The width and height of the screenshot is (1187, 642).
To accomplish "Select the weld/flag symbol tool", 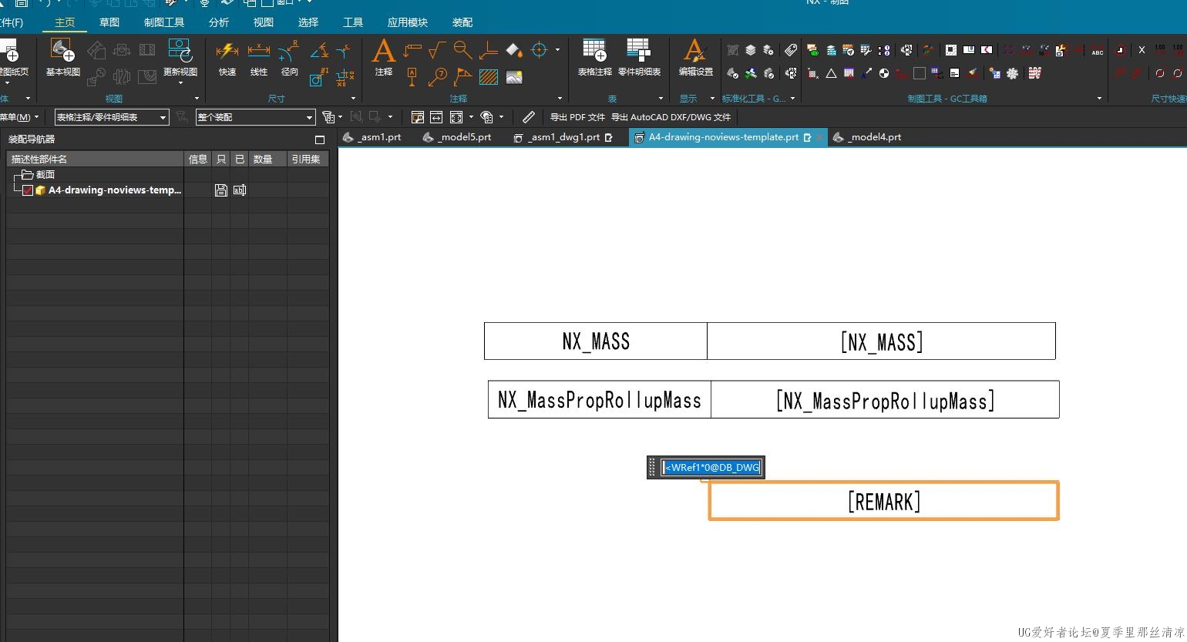I will [x=462, y=76].
